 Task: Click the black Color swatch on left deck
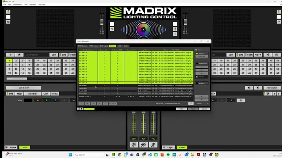(28, 101)
